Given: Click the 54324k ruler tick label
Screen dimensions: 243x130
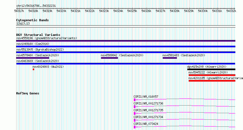Looking at the screenshot, I should tap(118, 11).
